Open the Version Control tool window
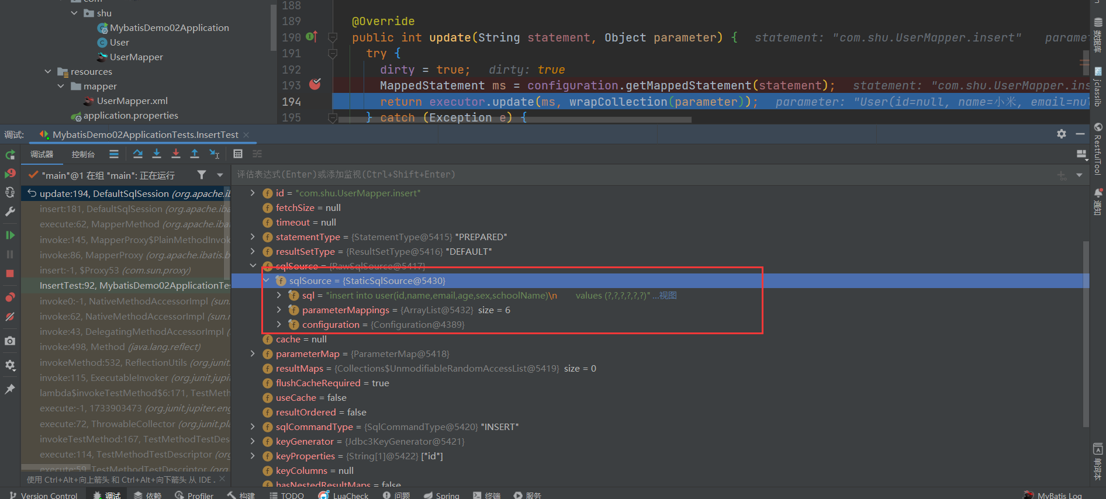Screen dimensions: 1106x499 click(x=44, y=495)
